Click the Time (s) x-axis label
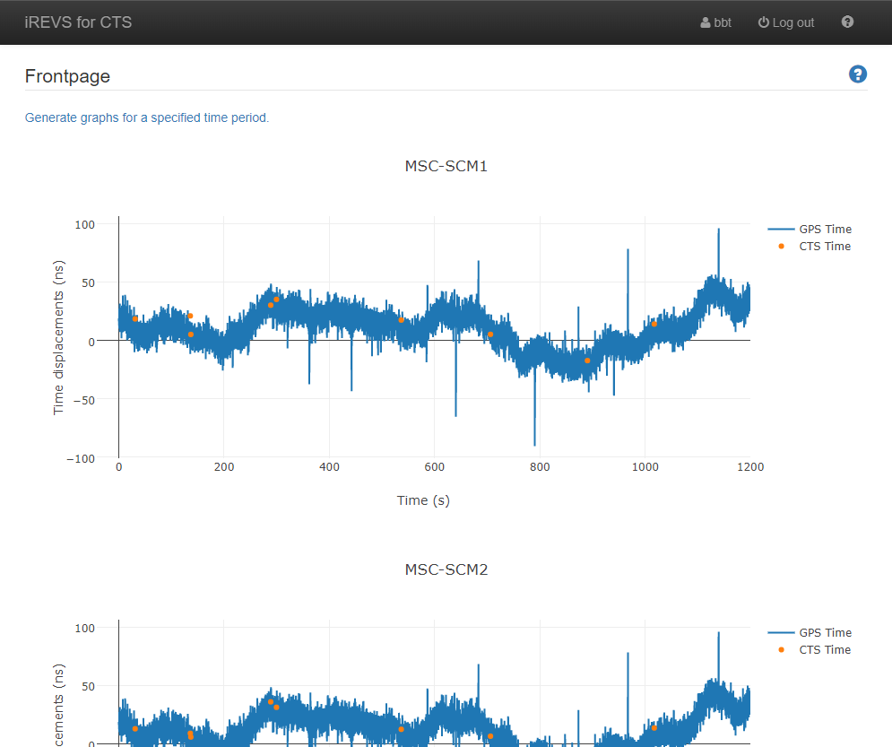 423,500
